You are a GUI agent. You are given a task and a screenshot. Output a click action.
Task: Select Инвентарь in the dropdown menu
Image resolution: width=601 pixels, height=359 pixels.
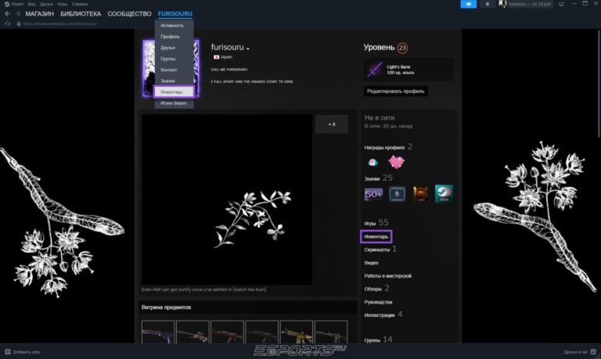tap(171, 92)
